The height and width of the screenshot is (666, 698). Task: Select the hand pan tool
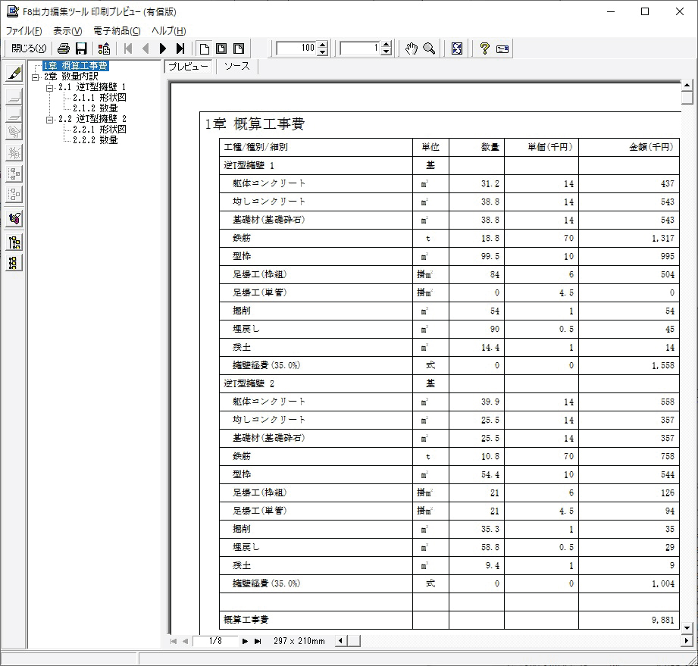(412, 48)
